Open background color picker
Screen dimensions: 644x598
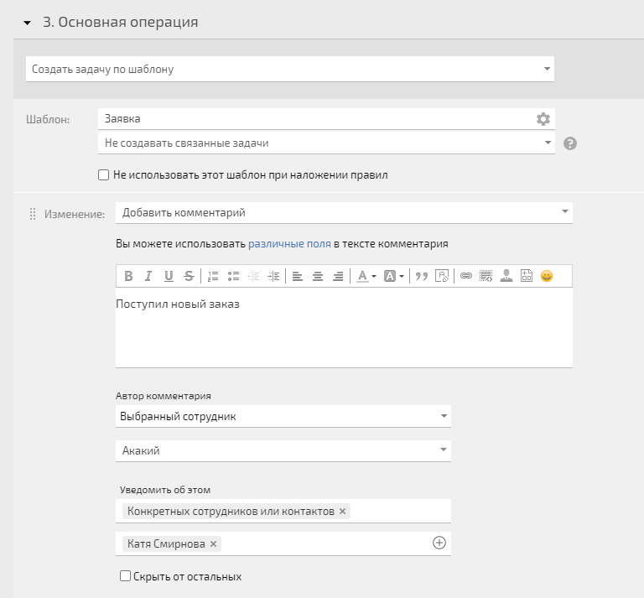coord(394,276)
